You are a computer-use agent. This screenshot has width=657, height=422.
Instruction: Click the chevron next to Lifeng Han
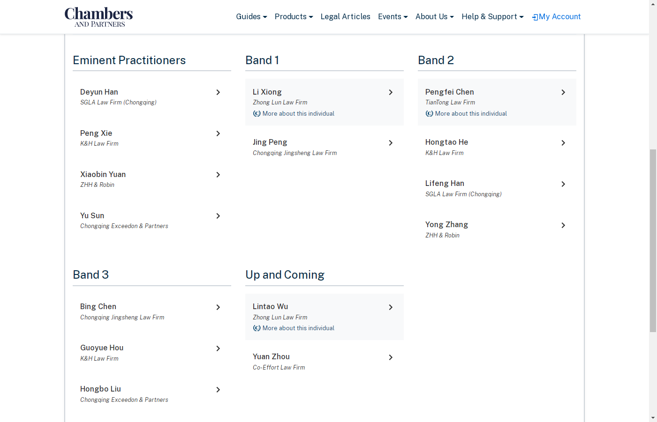[x=563, y=184]
